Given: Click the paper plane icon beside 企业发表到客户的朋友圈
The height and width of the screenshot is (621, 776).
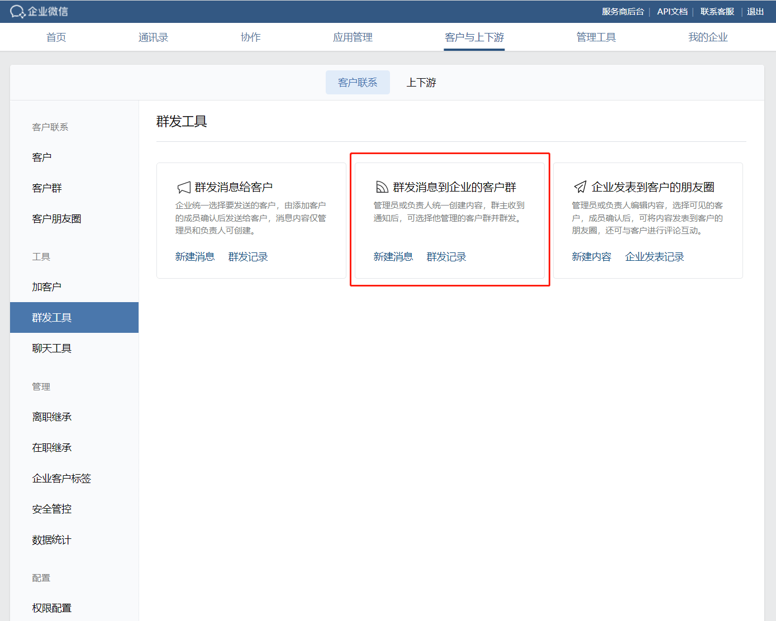Looking at the screenshot, I should (580, 187).
